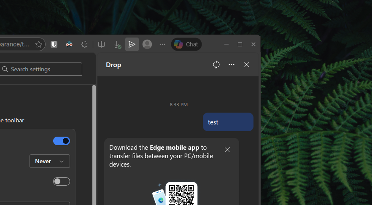
Task: Refresh the Drop panel
Action: click(x=216, y=65)
